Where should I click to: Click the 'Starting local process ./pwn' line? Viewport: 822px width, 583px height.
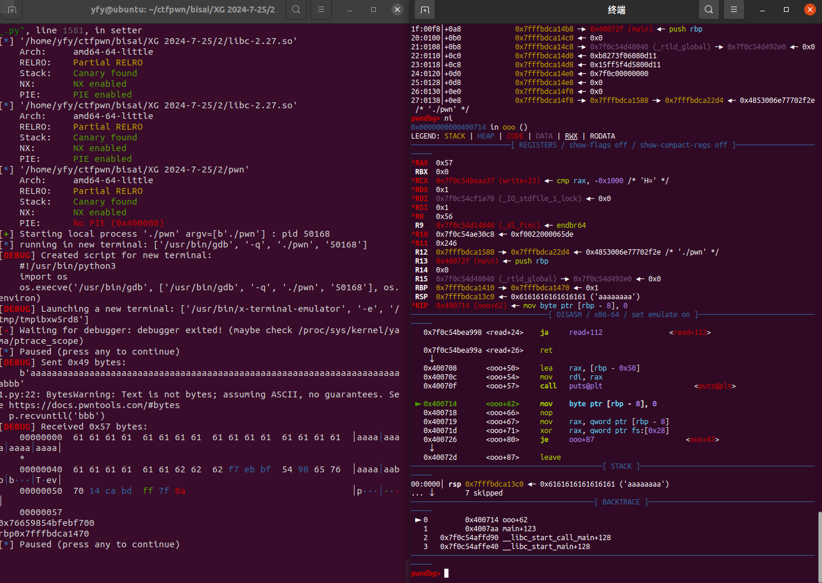point(165,234)
